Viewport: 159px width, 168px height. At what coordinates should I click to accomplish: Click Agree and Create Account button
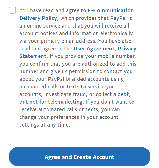click(79, 157)
